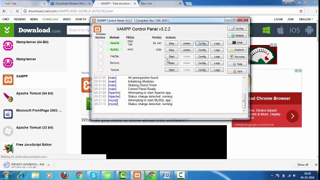Image resolution: width=320 pixels, height=180 pixels.
Task: Stop loading the page
Action: (x=17, y=11)
